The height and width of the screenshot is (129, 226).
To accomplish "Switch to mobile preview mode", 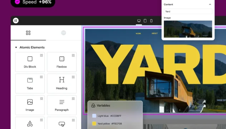I will (151, 21).
